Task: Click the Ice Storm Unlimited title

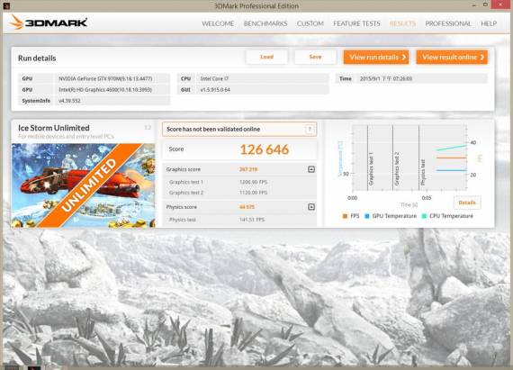Action: point(54,128)
